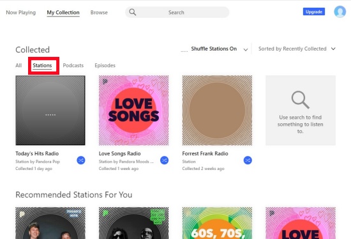This screenshot has width=351, height=239.
Task: Toggle shuffle on Today's Hits Radio
Action: tap(81, 160)
